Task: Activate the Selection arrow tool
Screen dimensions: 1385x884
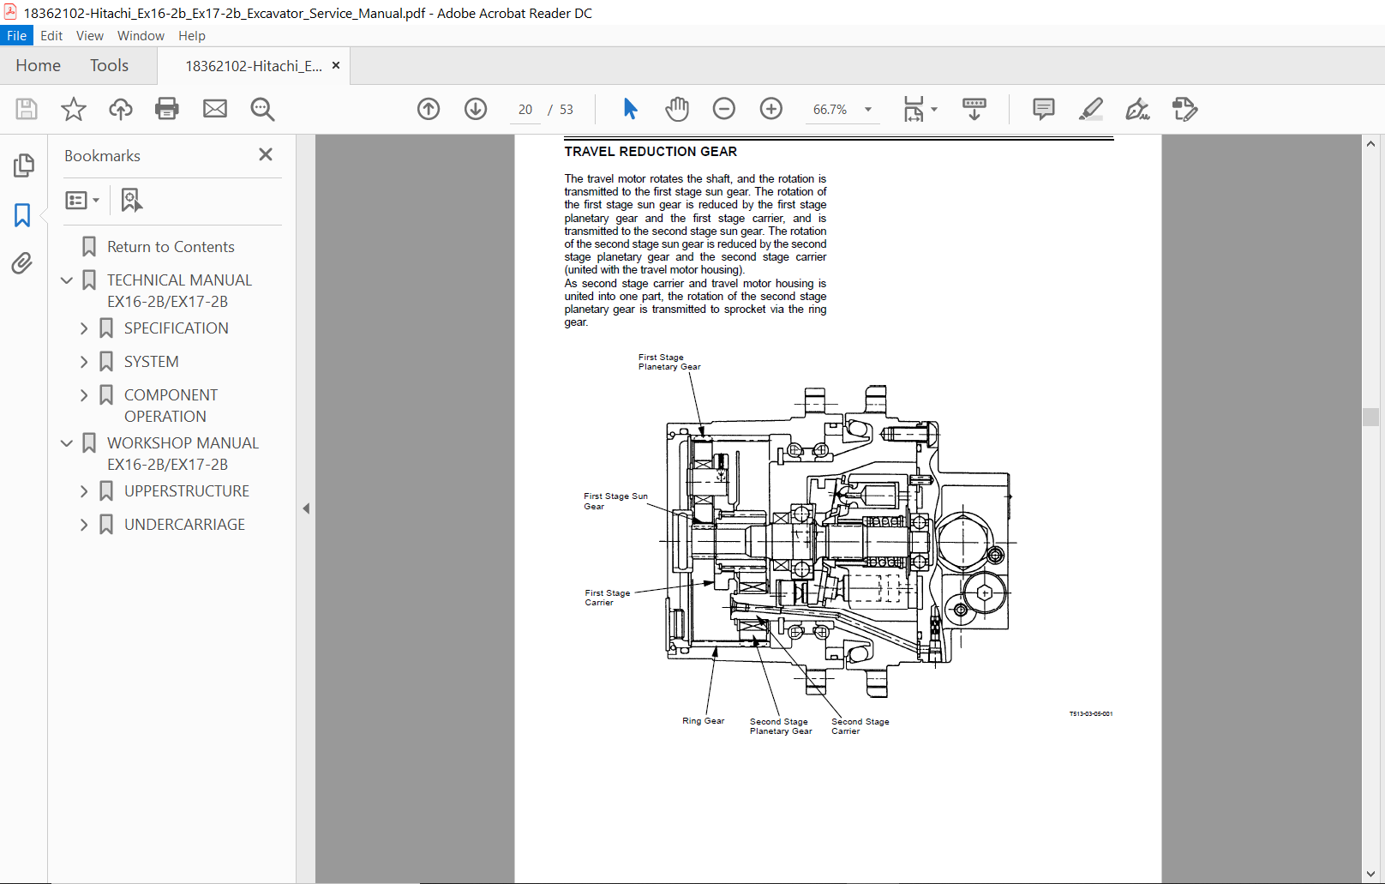Action: (631, 109)
